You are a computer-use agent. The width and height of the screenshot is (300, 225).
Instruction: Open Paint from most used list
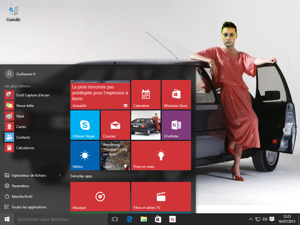tap(20, 116)
